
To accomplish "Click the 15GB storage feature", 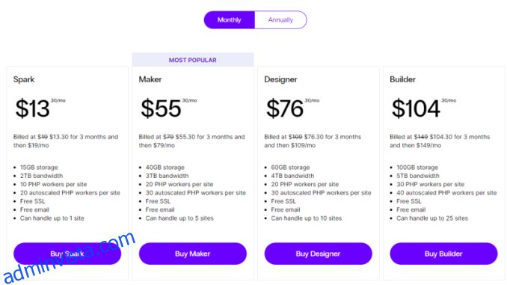I will [39, 168].
